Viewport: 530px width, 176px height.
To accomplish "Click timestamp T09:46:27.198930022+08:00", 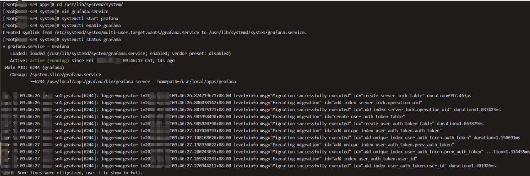I will pos(200,145).
